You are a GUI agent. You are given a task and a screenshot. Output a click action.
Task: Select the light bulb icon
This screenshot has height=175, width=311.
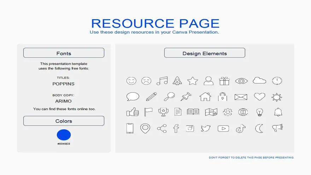point(260,112)
